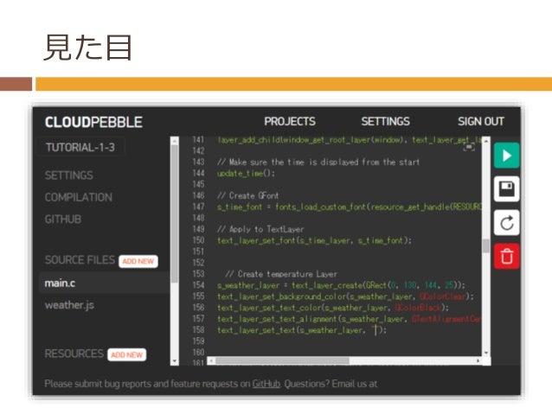Click the sidebar vertical scrollbar thumb

pyautogui.click(x=174, y=213)
